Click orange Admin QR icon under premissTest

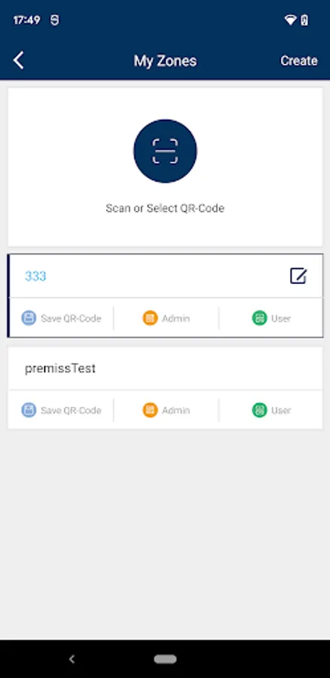[x=150, y=410]
